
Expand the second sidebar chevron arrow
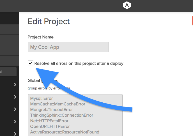pyautogui.click(x=15, y=97)
